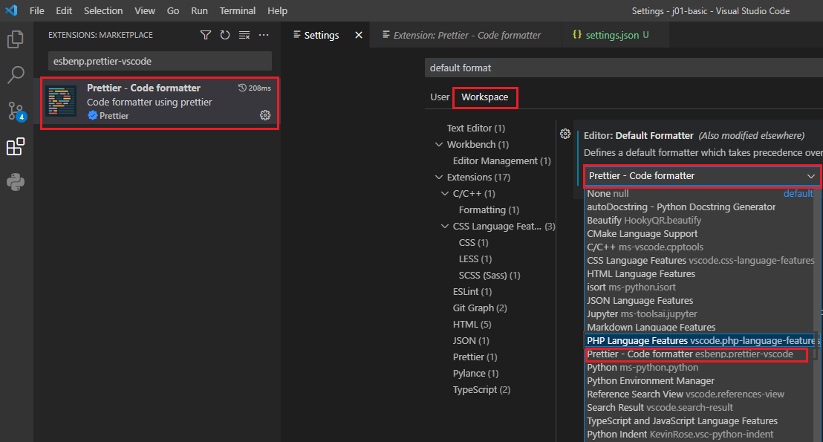Screen dimensions: 823x442
Task: Close the Settings editor tab
Action: tap(359, 35)
